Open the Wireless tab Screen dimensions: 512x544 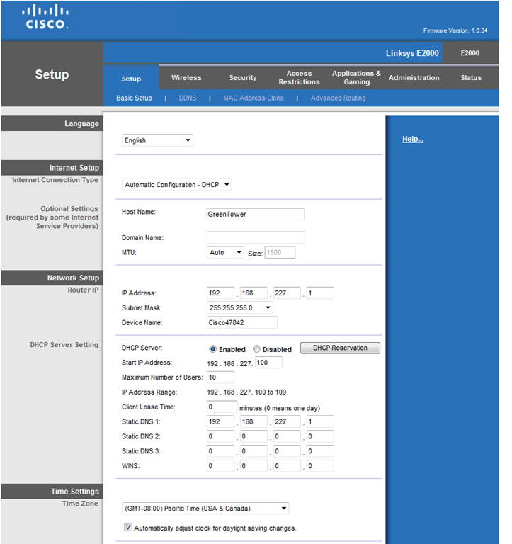(x=186, y=78)
